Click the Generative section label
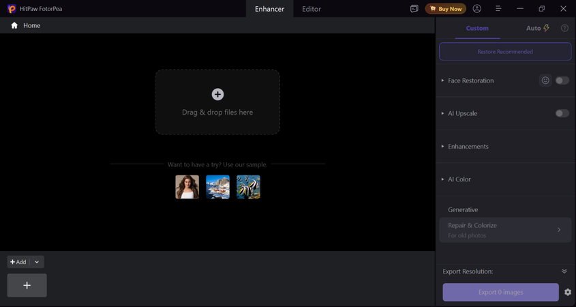This screenshot has height=307, width=576. [x=463, y=209]
